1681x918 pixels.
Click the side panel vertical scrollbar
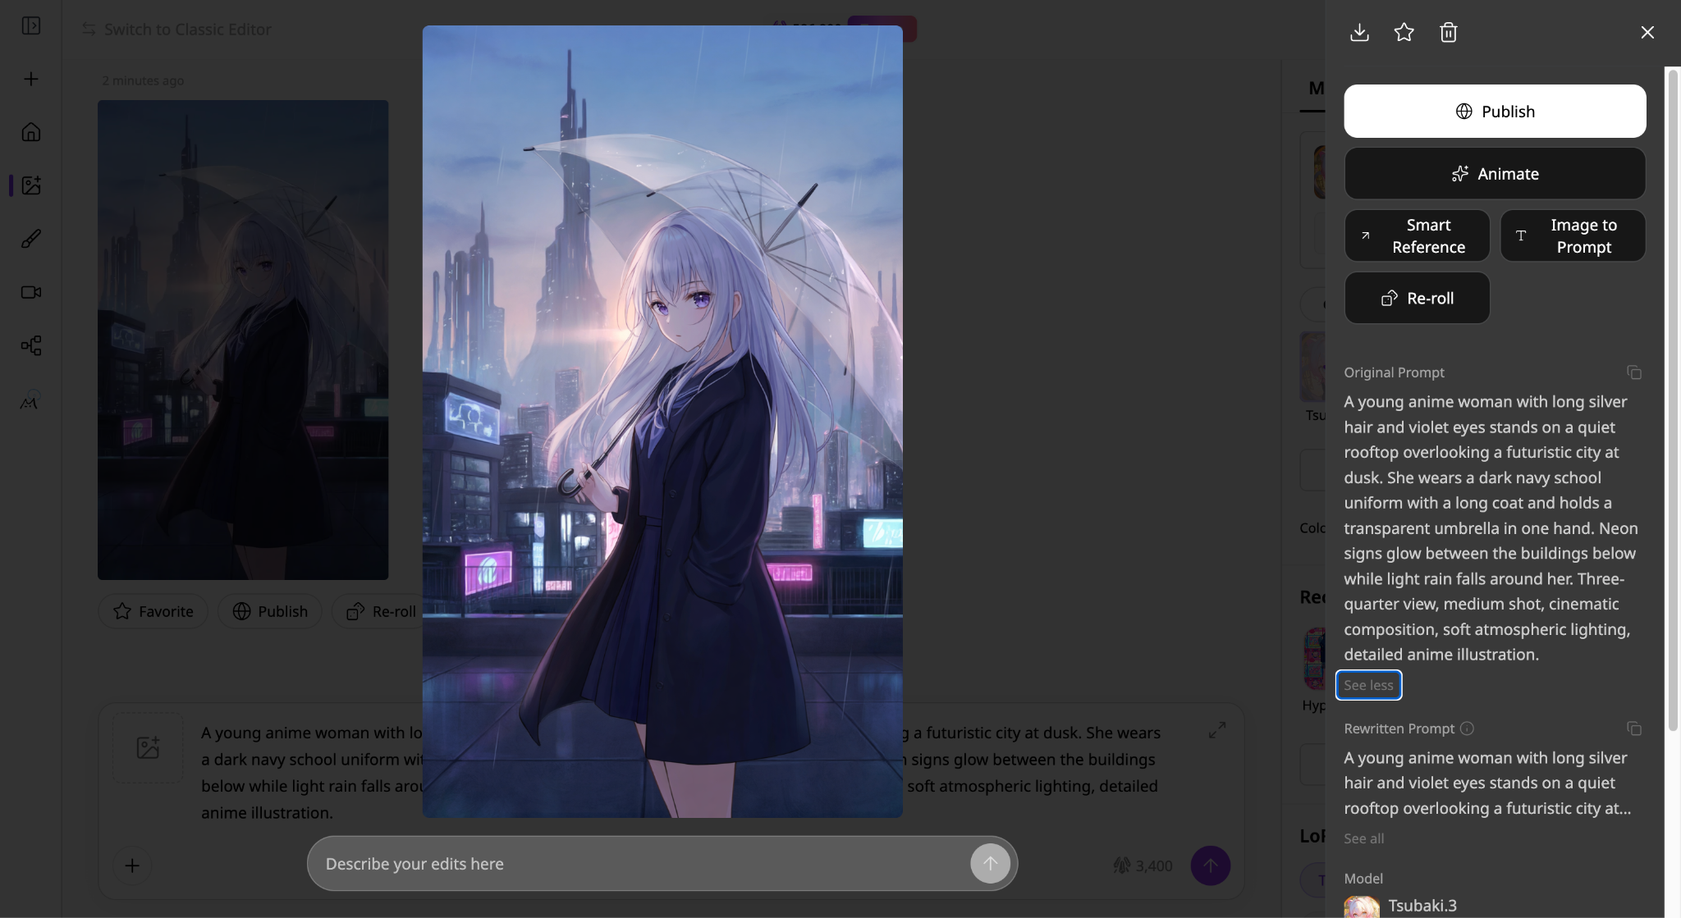coord(1672,399)
